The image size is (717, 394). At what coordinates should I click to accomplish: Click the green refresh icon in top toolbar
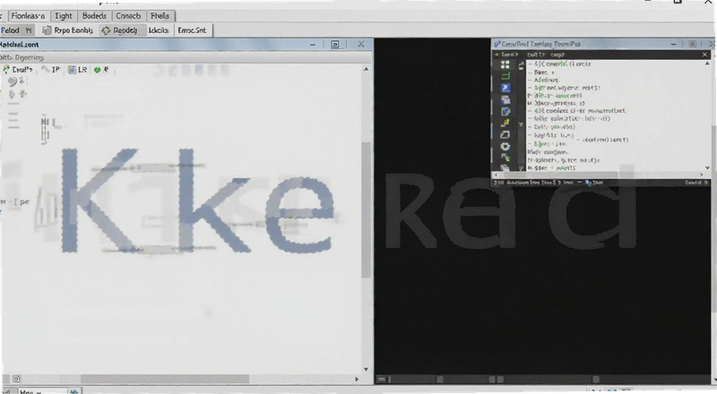pos(106,30)
